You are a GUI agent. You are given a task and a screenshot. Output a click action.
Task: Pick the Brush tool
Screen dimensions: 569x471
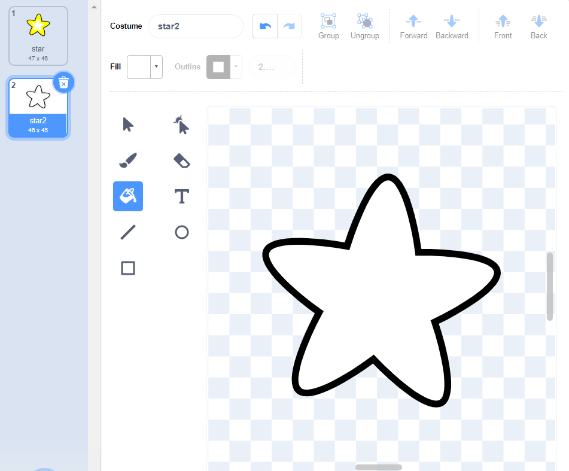click(128, 160)
